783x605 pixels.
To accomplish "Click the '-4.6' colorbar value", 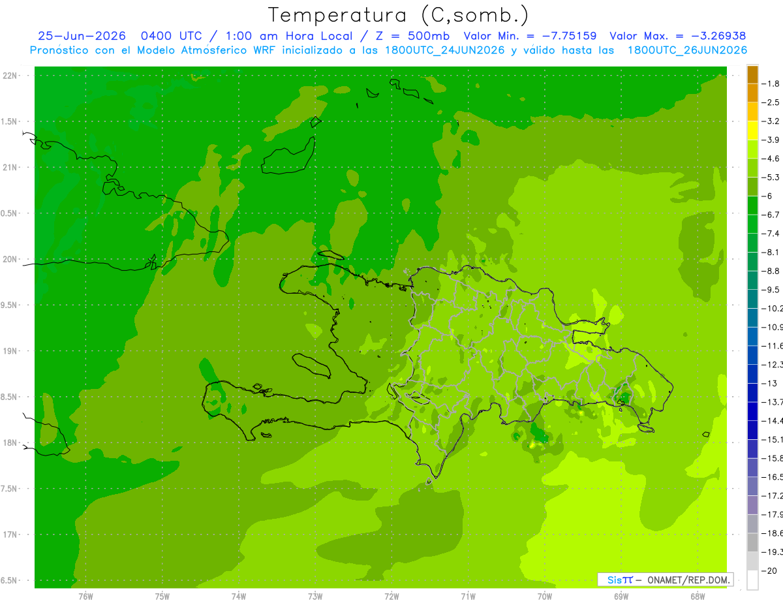I will tap(771, 159).
